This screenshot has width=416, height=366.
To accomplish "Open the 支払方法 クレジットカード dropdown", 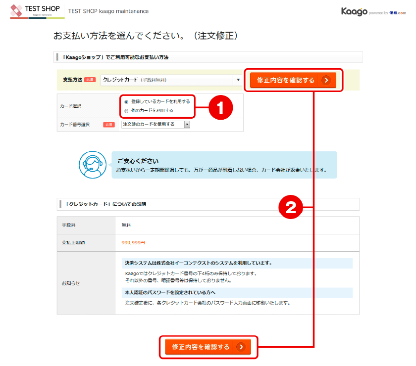I will coord(171,80).
